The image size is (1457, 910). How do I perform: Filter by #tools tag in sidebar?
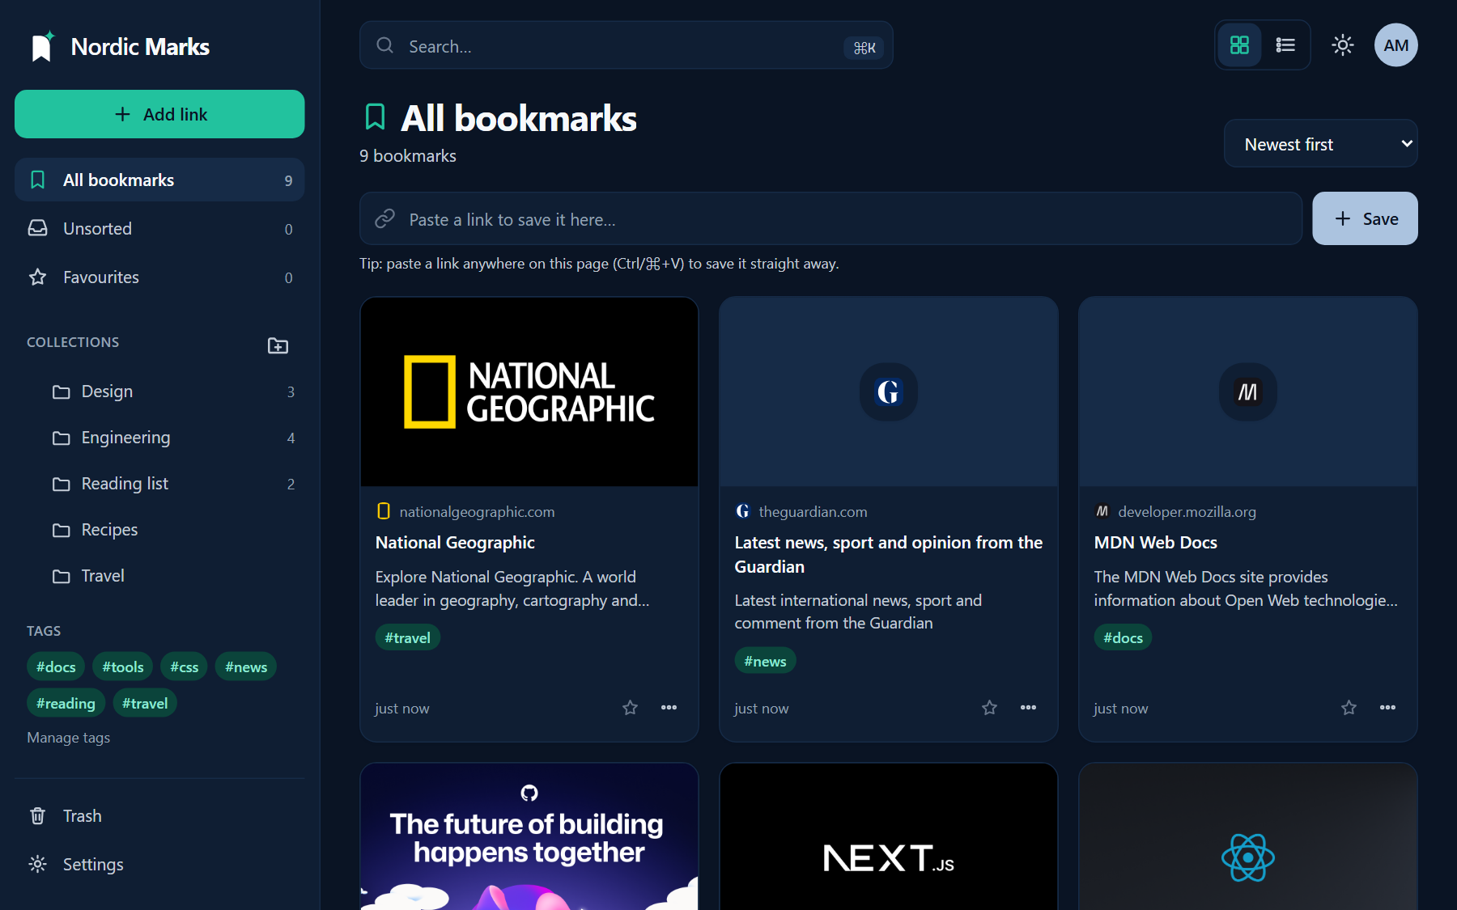click(x=123, y=667)
